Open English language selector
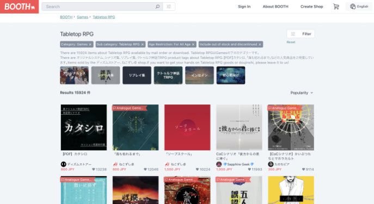The width and height of the screenshot is (374, 204). tap(359, 7)
